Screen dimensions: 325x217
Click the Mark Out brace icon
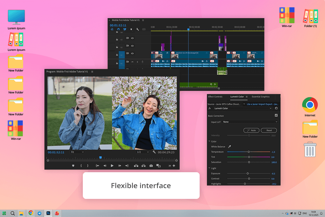coord(88,166)
